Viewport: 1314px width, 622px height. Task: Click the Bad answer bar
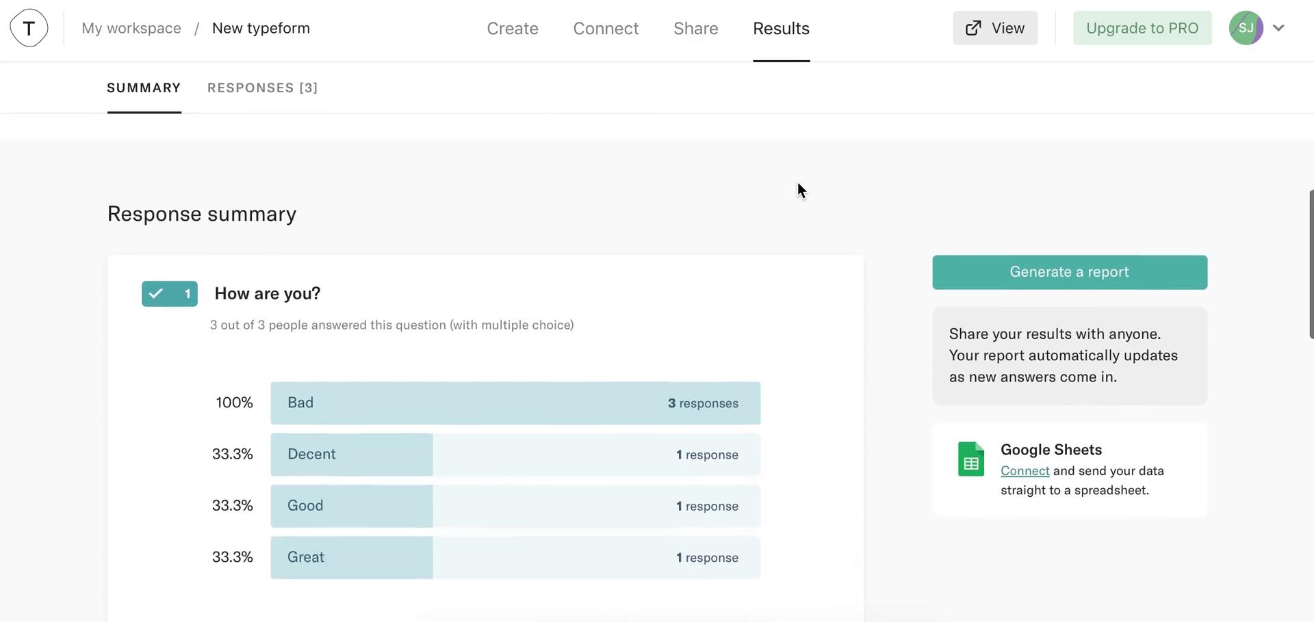(515, 403)
